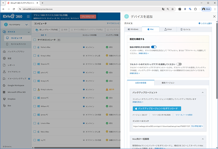Click バックアップエージェントをダウンロード button
The height and width of the screenshot is (149, 218).
[157, 108]
